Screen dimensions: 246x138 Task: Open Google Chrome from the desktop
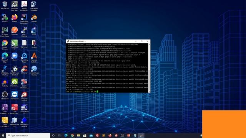[5, 45]
